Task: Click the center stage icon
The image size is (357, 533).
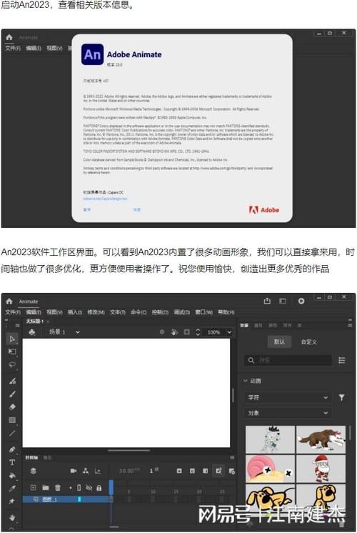Action: 162,332
